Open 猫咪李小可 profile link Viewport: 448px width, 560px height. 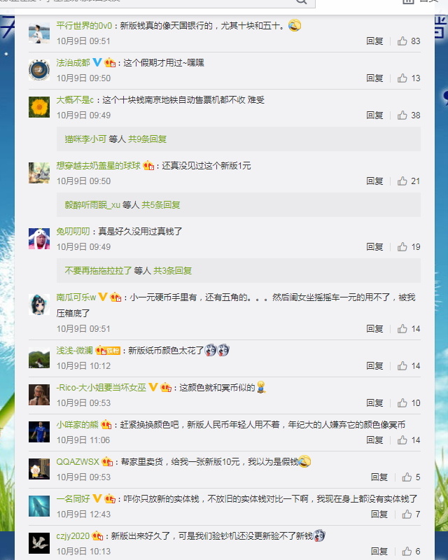(x=85, y=139)
